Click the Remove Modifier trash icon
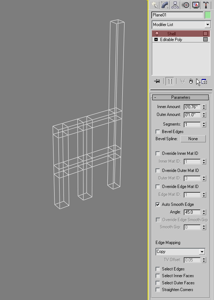Viewport: 214px width, 300px height. (191, 81)
